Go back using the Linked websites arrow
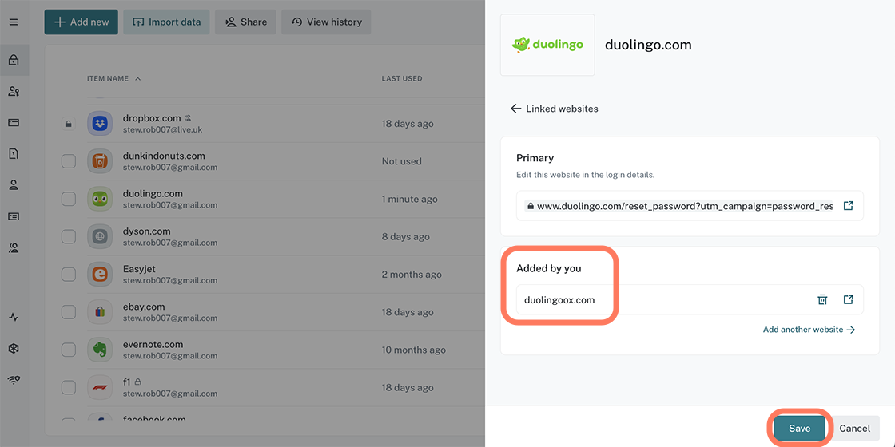Image resolution: width=895 pixels, height=447 pixels. pos(516,109)
